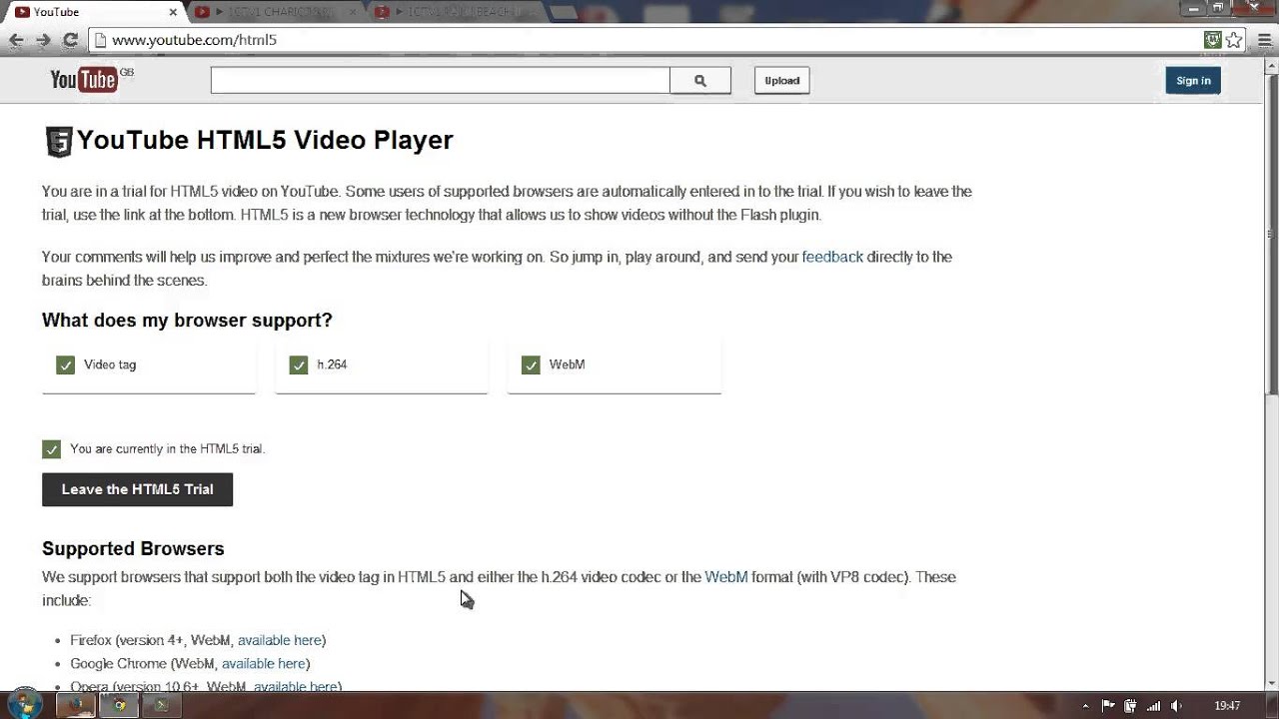Image resolution: width=1279 pixels, height=719 pixels.
Task: Click the h.264 checkmark
Action: (x=299, y=365)
